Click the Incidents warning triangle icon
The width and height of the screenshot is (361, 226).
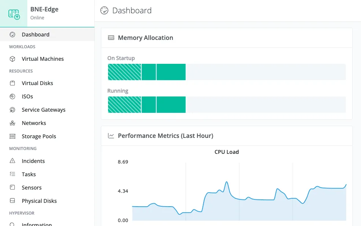13,161
